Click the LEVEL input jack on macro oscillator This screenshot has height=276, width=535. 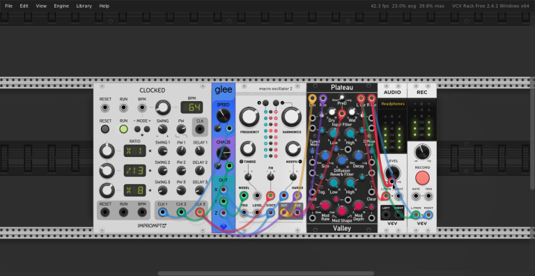click(x=257, y=213)
